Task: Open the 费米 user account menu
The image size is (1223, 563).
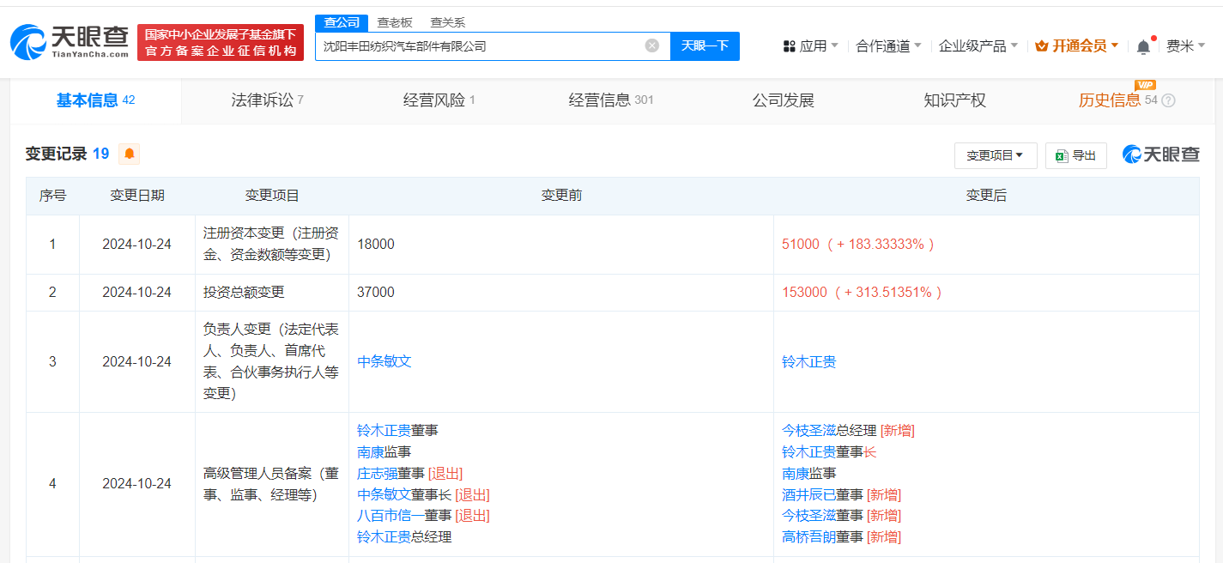Action: pos(1185,46)
